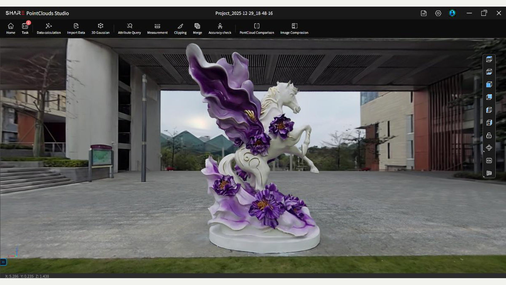Open settings via hexagon gear icon
This screenshot has width=506, height=285.
click(x=438, y=13)
